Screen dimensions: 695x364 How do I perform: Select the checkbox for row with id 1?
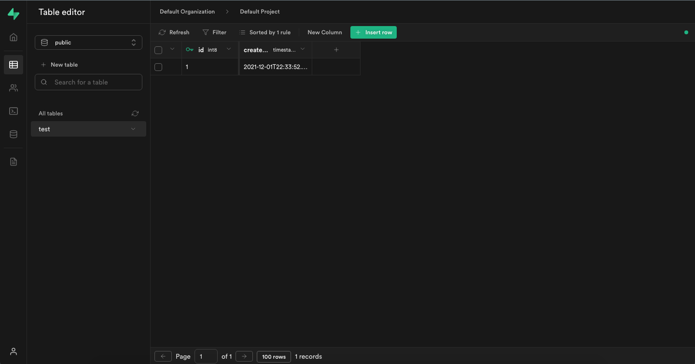tap(158, 67)
